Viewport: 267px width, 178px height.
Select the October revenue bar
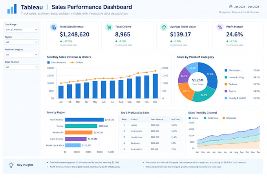pyautogui.click(x=138, y=87)
